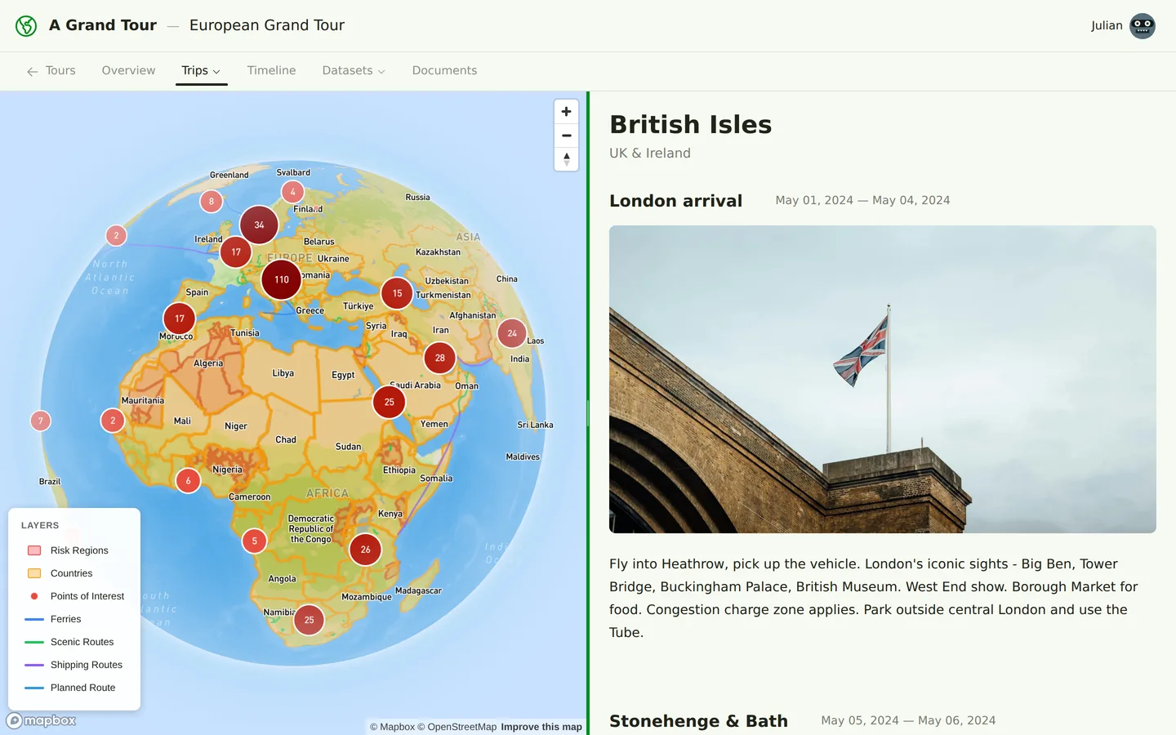Image resolution: width=1176 pixels, height=735 pixels.
Task: Toggle the Ferries layer visibility
Action: 34,619
